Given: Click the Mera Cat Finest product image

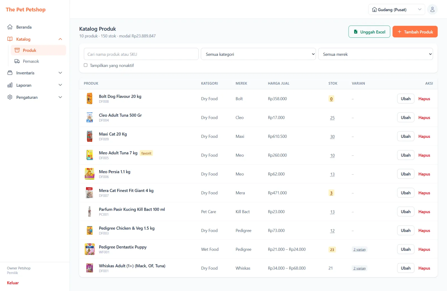Looking at the screenshot, I should tap(90, 193).
